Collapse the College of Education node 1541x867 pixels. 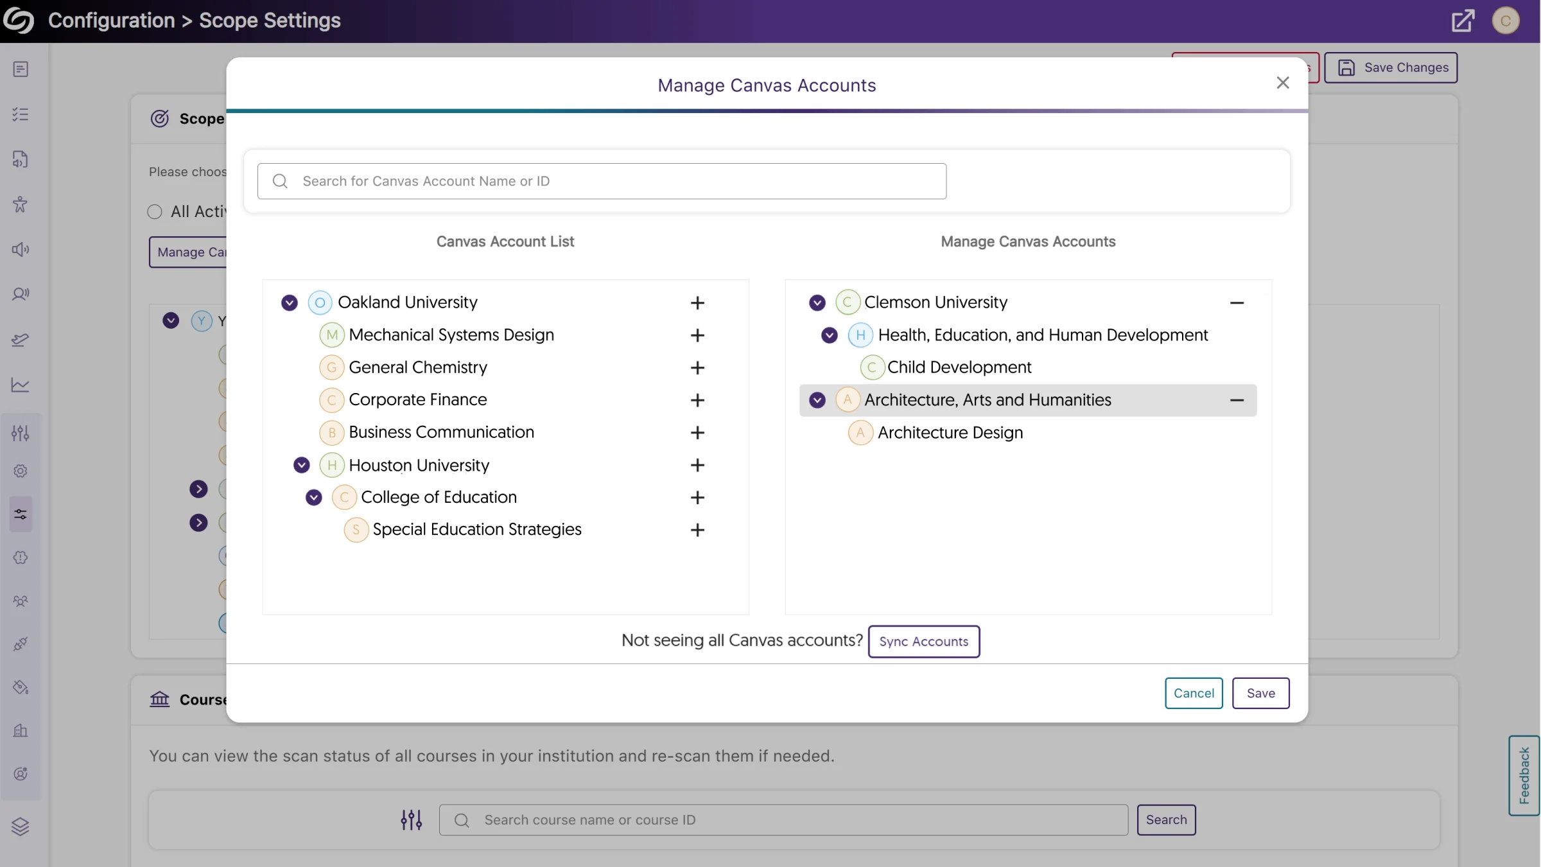tap(314, 497)
